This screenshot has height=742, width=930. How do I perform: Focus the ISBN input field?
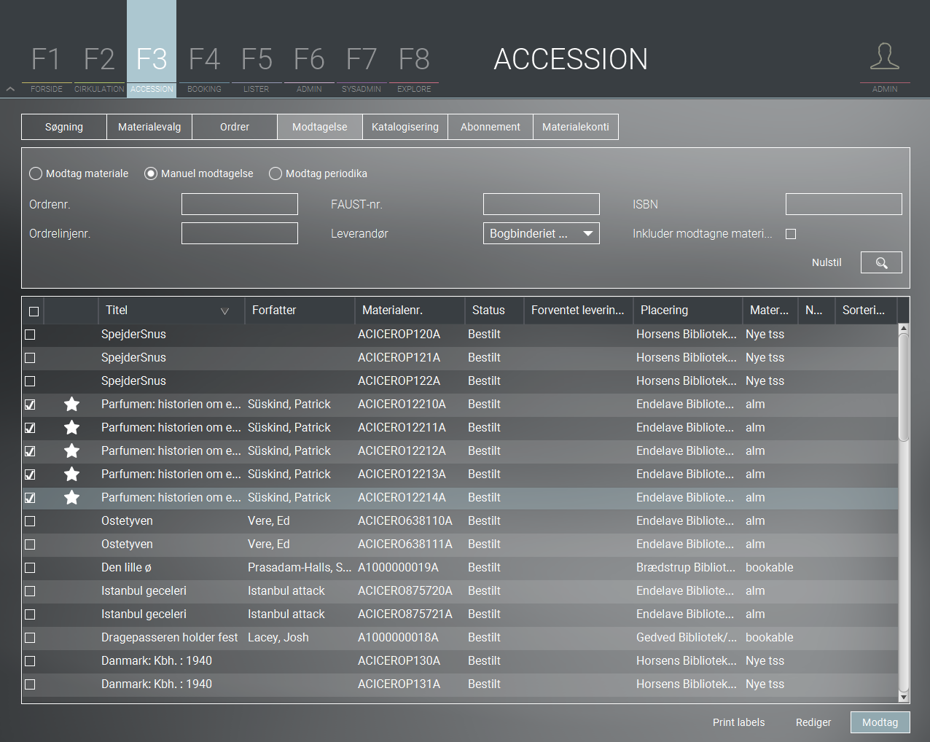(844, 204)
